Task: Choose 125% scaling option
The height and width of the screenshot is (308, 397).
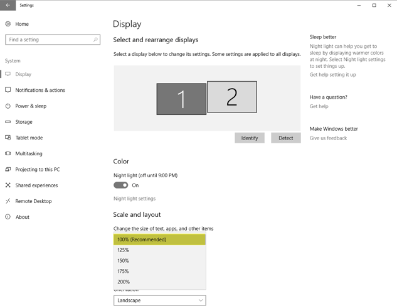Action: click(124, 250)
